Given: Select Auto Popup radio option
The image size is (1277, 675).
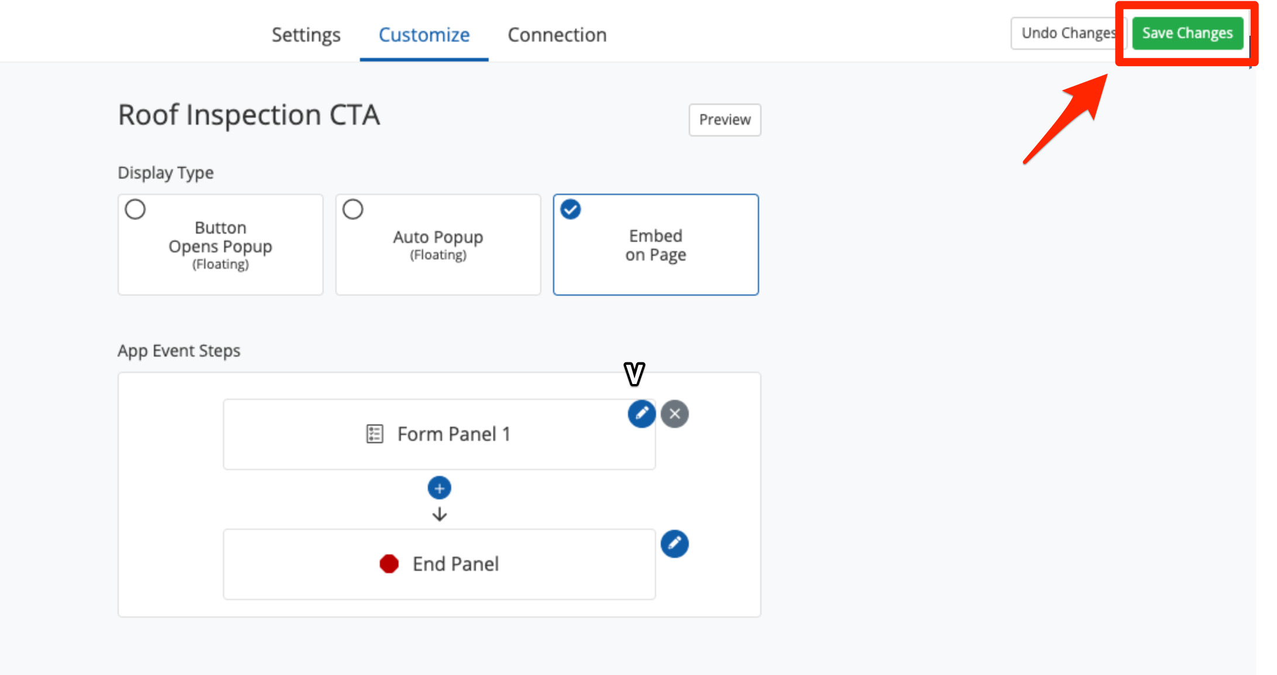Looking at the screenshot, I should [x=353, y=209].
